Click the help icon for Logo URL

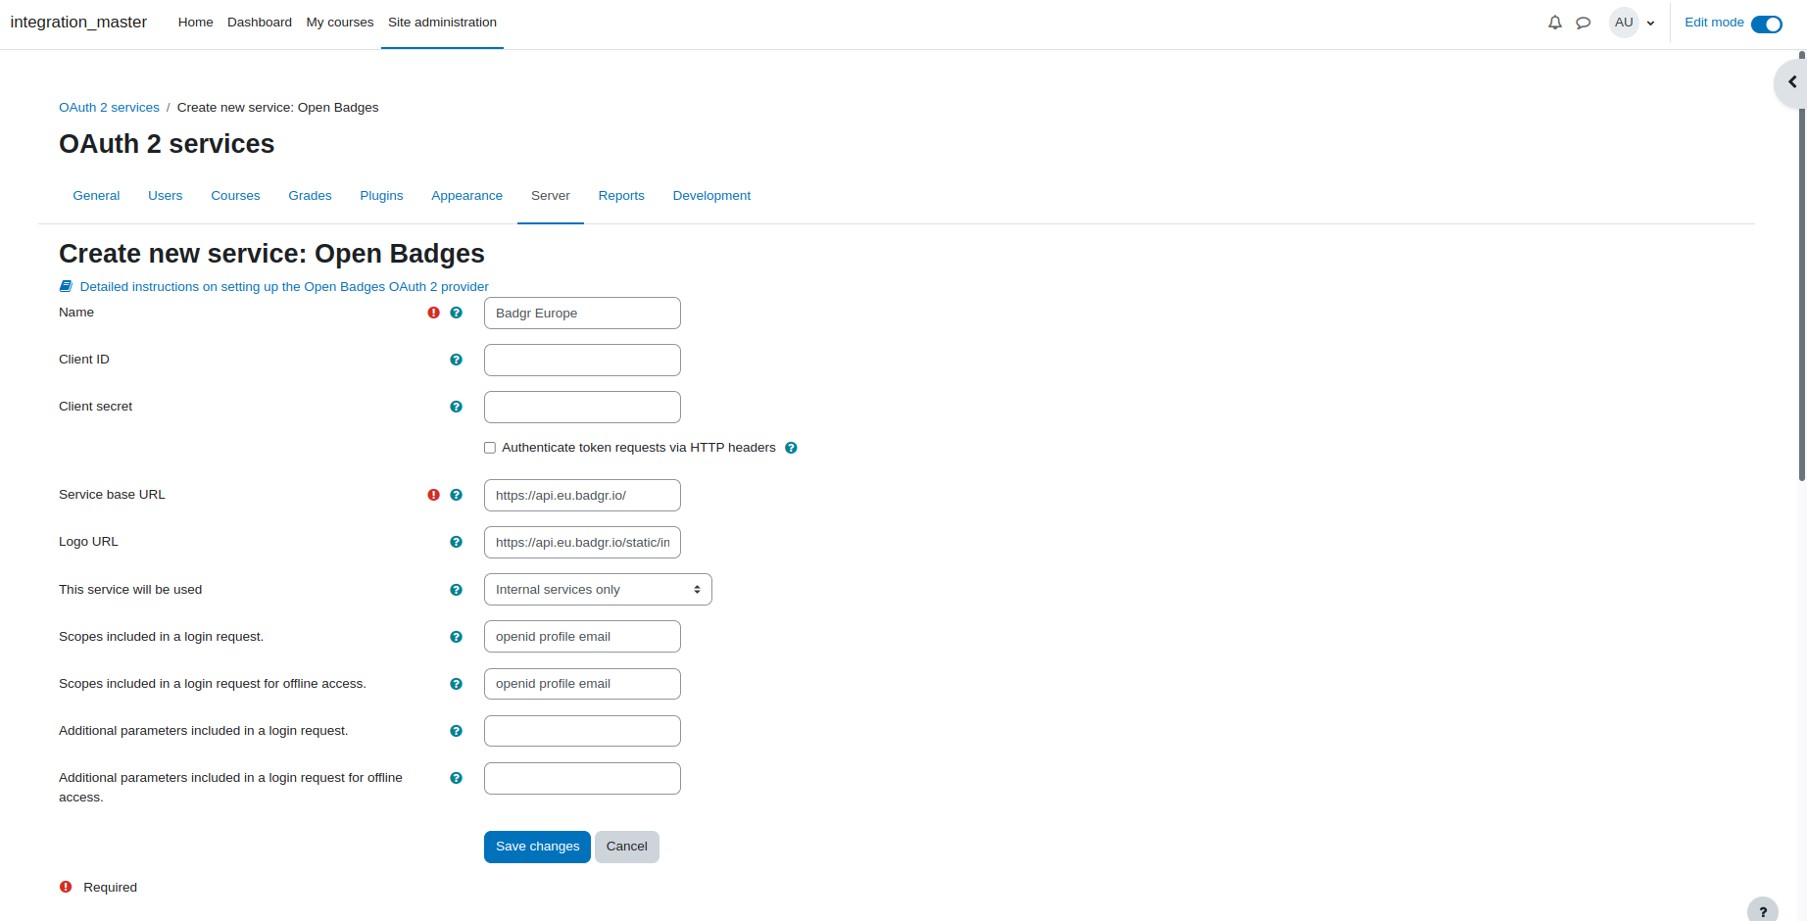(x=456, y=542)
